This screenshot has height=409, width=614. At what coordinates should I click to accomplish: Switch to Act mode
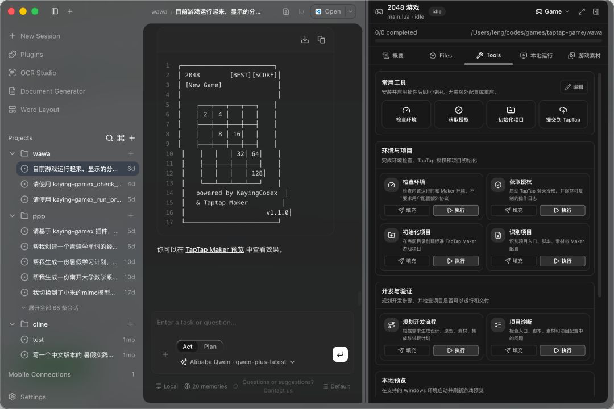(188, 347)
